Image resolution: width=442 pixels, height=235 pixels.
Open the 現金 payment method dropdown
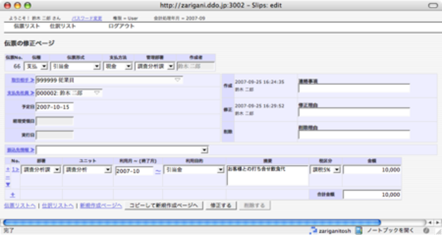point(118,66)
